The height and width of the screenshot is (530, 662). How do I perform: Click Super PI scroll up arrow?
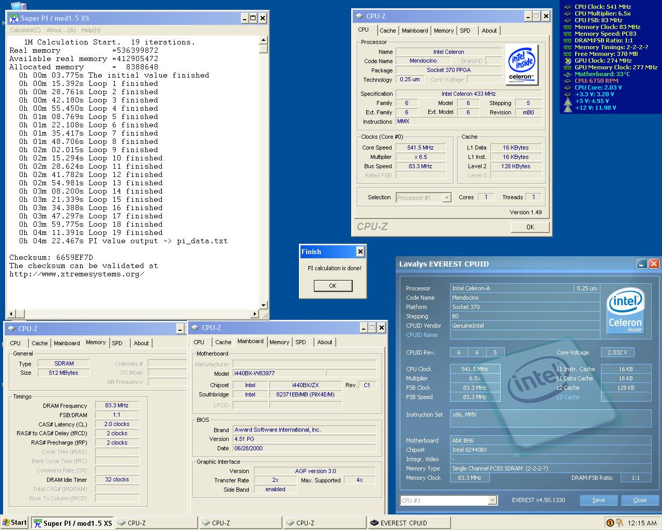pyautogui.click(x=263, y=40)
